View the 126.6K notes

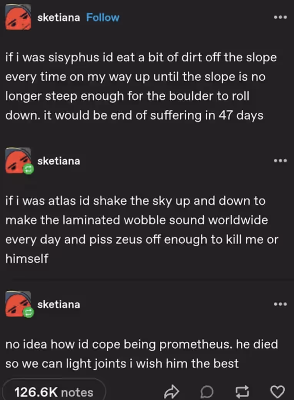pos(54,392)
